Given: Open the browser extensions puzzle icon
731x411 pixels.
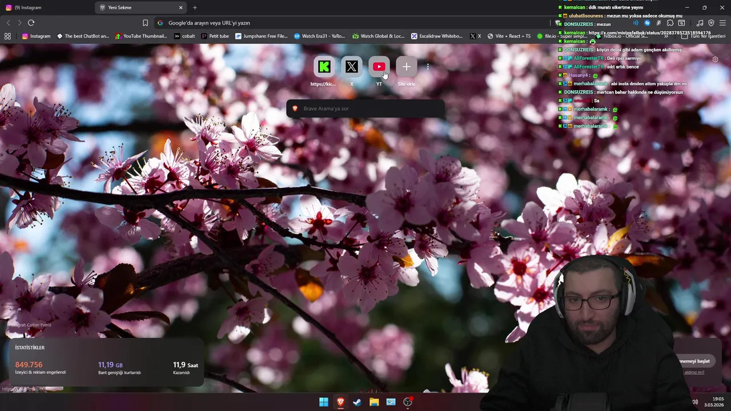Looking at the screenshot, I should point(670,23).
